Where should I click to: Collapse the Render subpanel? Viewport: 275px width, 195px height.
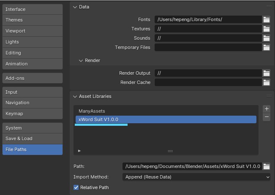[81, 60]
